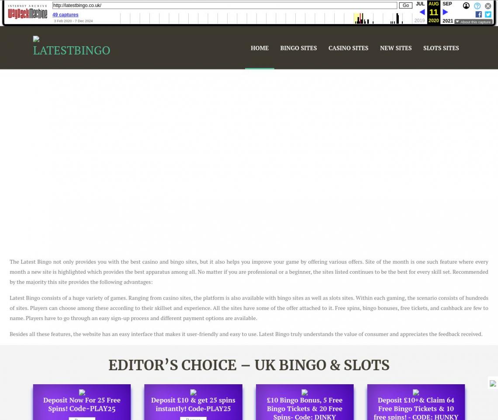Open the CASINO SITES menu item
The height and width of the screenshot is (420, 498).
[x=349, y=48]
